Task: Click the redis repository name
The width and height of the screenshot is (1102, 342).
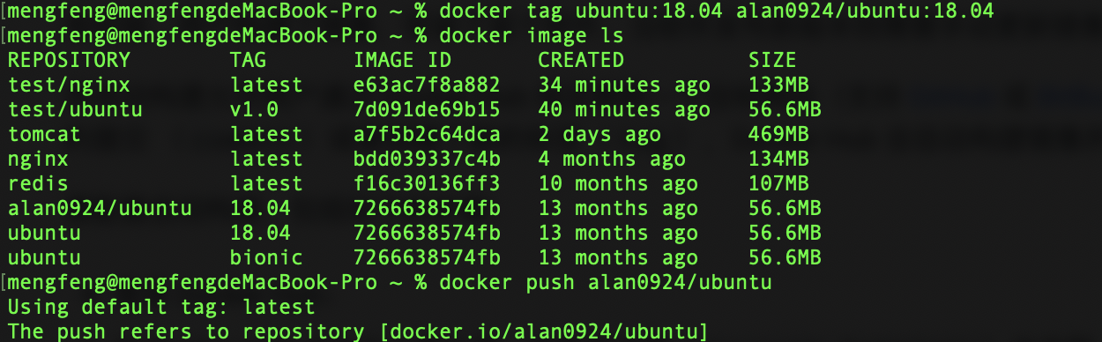Action: (38, 184)
